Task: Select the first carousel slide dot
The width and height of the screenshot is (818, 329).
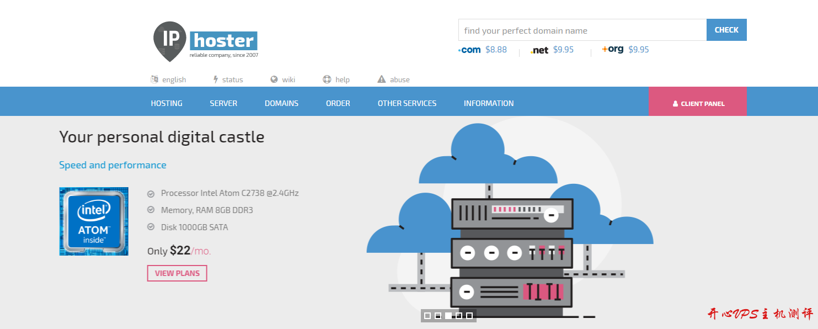Action: [427, 316]
